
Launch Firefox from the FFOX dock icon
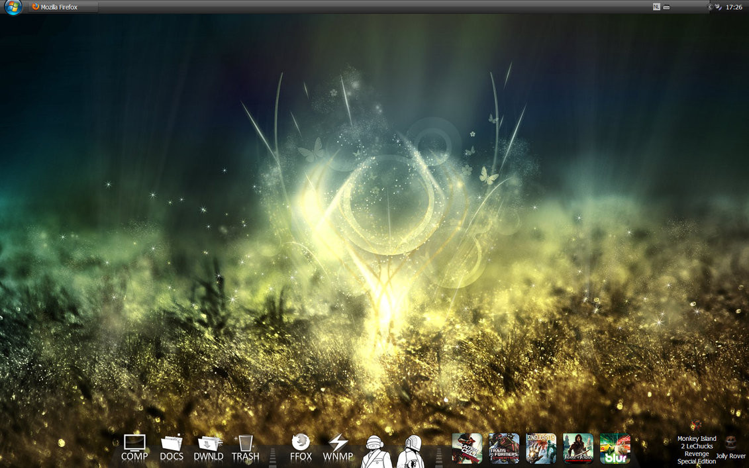click(301, 447)
